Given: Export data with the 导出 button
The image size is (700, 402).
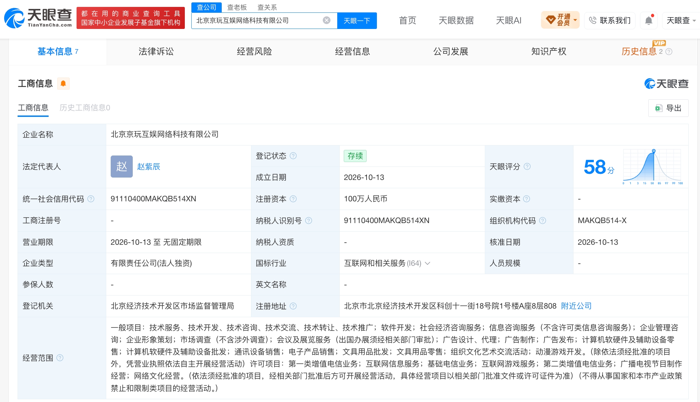Looking at the screenshot, I should [668, 108].
